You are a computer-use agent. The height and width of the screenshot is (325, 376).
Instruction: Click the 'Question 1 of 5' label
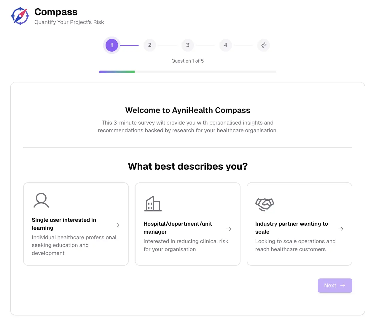[x=187, y=61]
